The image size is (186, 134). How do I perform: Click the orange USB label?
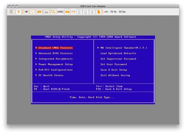pos(73,12)
